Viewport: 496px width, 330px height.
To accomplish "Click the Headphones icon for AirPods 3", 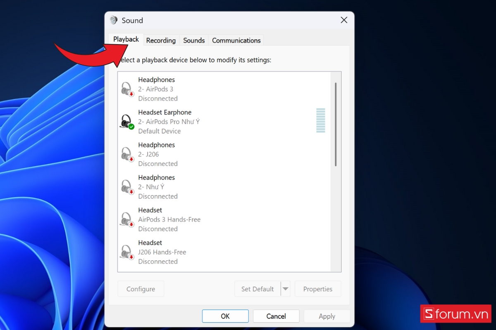I will (x=127, y=89).
